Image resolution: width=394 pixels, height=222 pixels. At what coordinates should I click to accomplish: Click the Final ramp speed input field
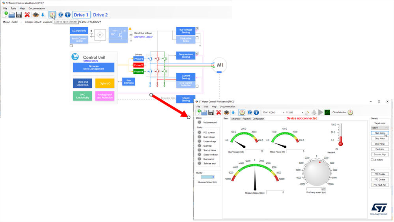pos(316,189)
